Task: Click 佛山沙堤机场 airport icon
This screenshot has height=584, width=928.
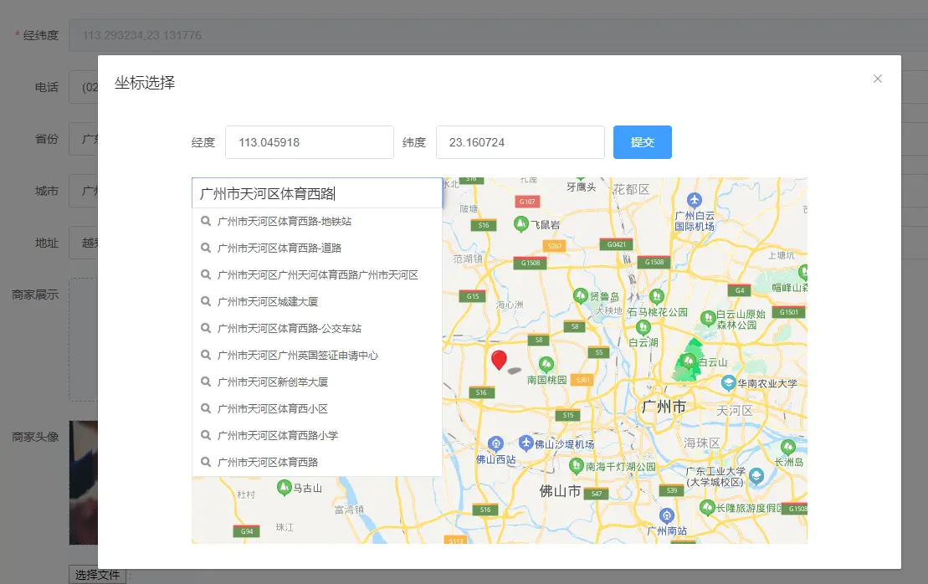Action: point(526,443)
